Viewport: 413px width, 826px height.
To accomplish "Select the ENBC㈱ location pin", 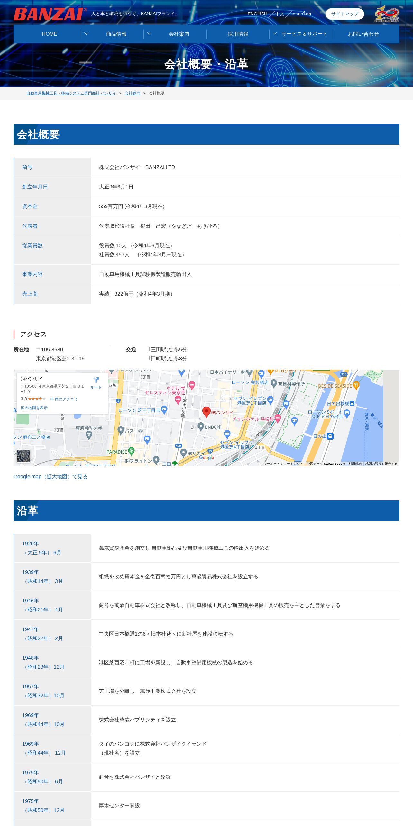I will pos(201,427).
